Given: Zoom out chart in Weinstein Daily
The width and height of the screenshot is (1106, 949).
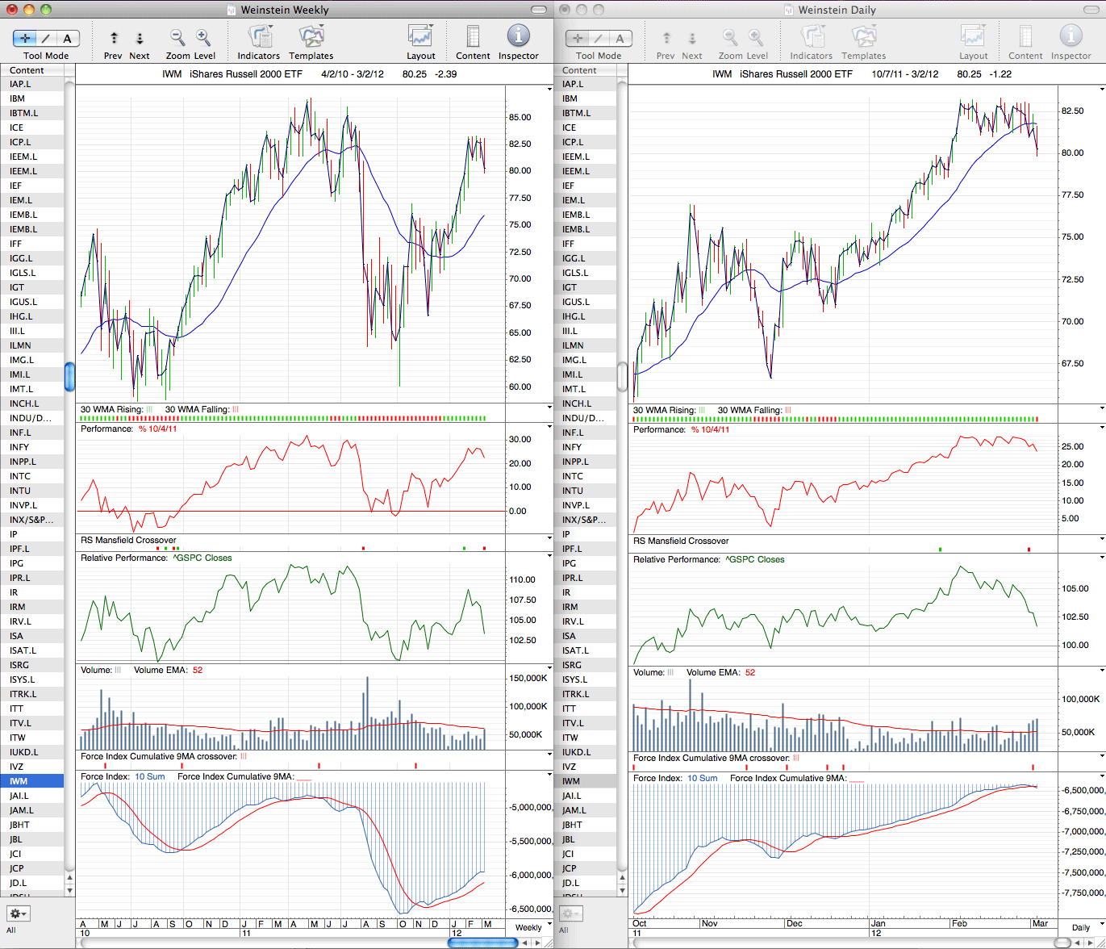Looking at the screenshot, I should [730, 37].
